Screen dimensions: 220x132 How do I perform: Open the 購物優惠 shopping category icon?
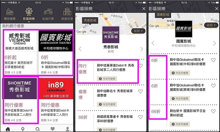tap(10, 14)
